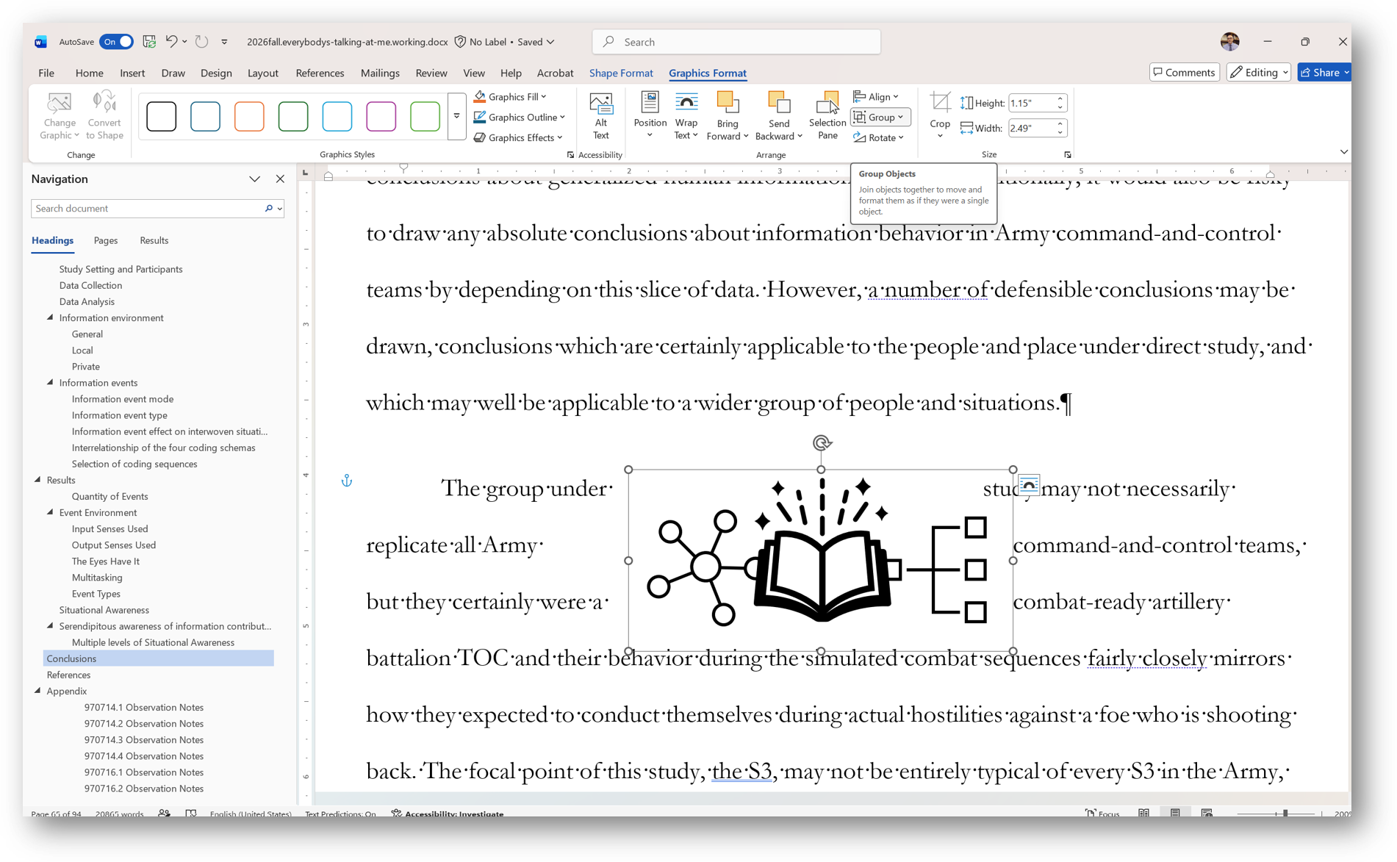Go to the References heading
1397x862 pixels.
click(x=68, y=675)
